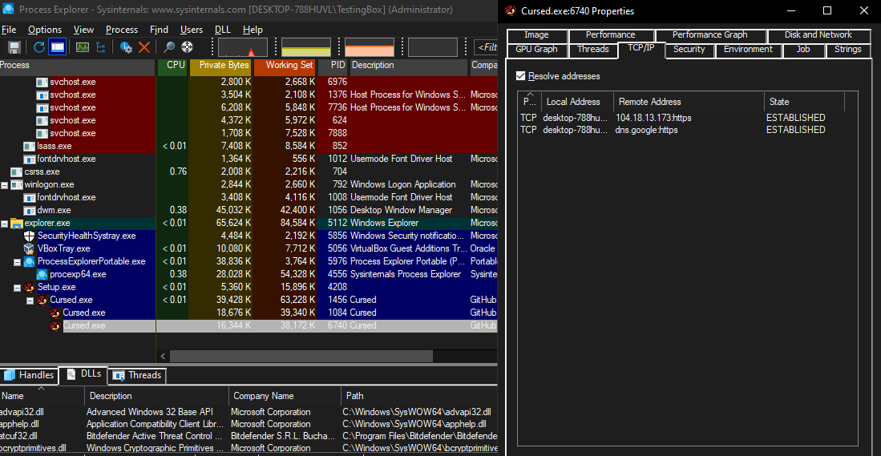Click the horizontal scrollbar under process list
The image size is (881, 456).
click(321, 356)
